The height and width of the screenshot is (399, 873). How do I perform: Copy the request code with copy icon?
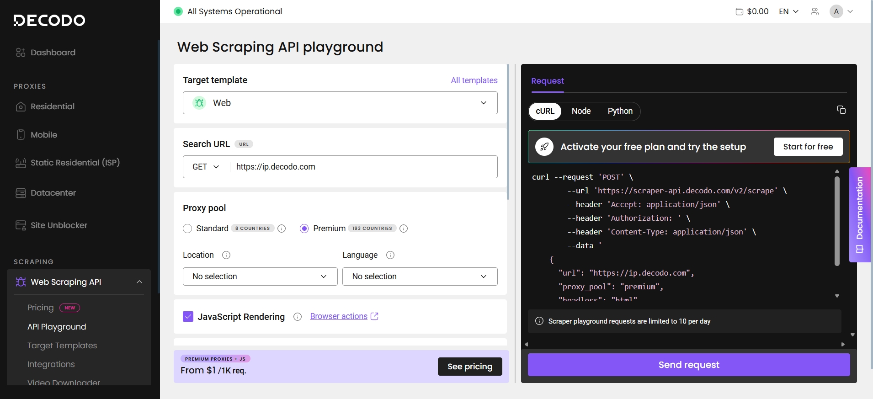(x=841, y=110)
